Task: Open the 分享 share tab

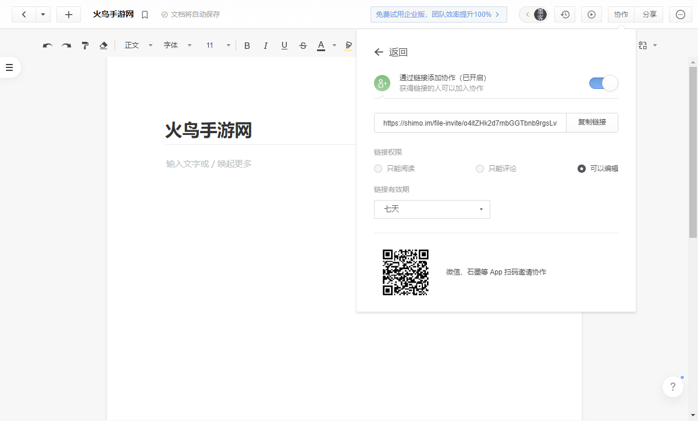Action: 649,15
